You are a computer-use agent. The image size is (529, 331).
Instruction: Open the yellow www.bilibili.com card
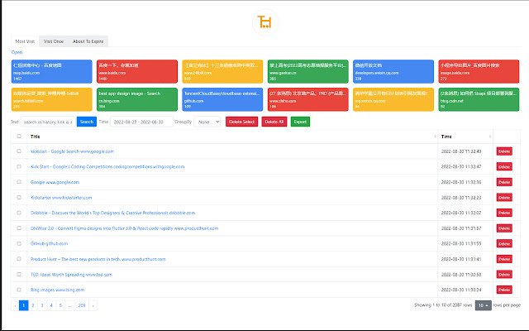(222, 71)
